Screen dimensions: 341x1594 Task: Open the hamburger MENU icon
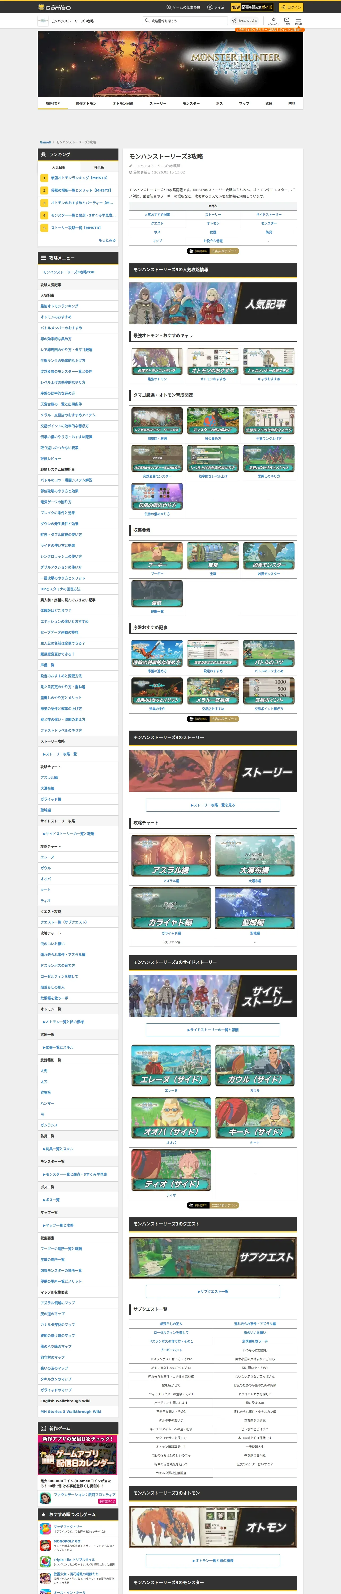(298, 21)
